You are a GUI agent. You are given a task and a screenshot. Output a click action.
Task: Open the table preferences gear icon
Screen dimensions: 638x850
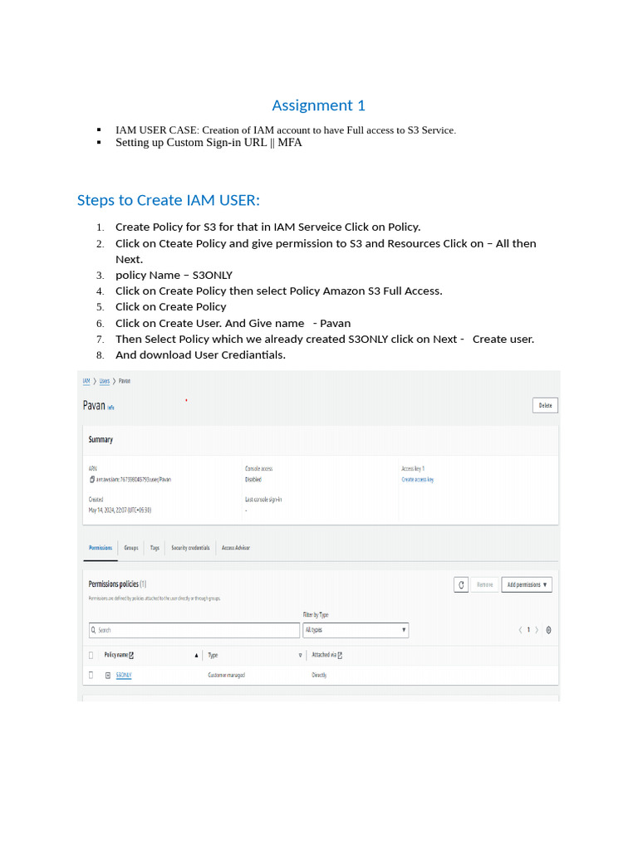[548, 630]
